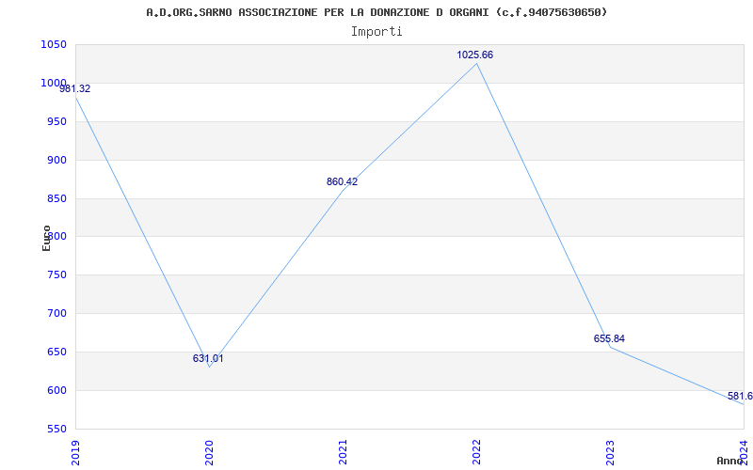
Task: Click the 900 y-axis tick label
Action: [x=56, y=160]
